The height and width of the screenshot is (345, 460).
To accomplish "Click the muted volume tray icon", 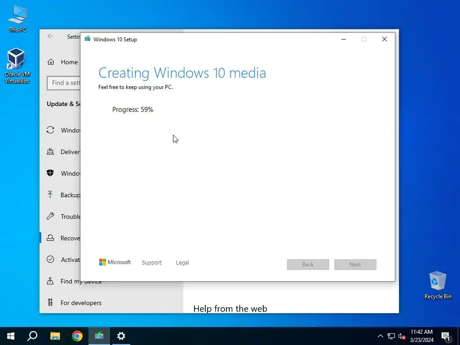I will point(402,336).
